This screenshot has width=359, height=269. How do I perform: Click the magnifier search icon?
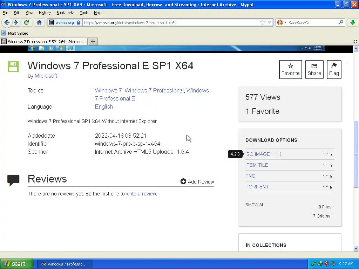341,22
